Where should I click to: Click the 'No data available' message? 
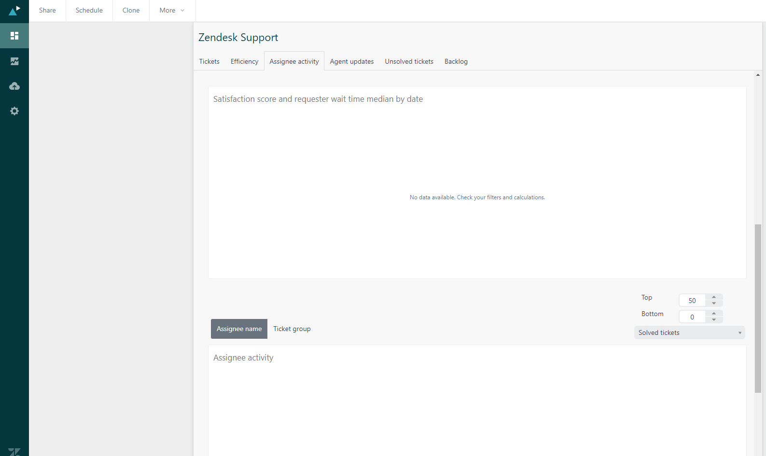click(x=477, y=197)
